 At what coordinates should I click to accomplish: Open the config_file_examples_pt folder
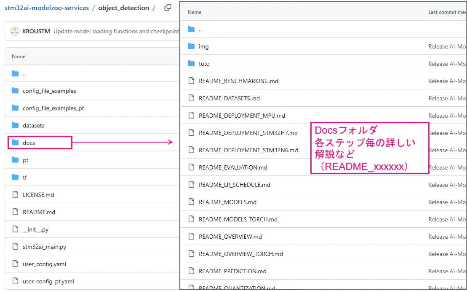click(53, 108)
